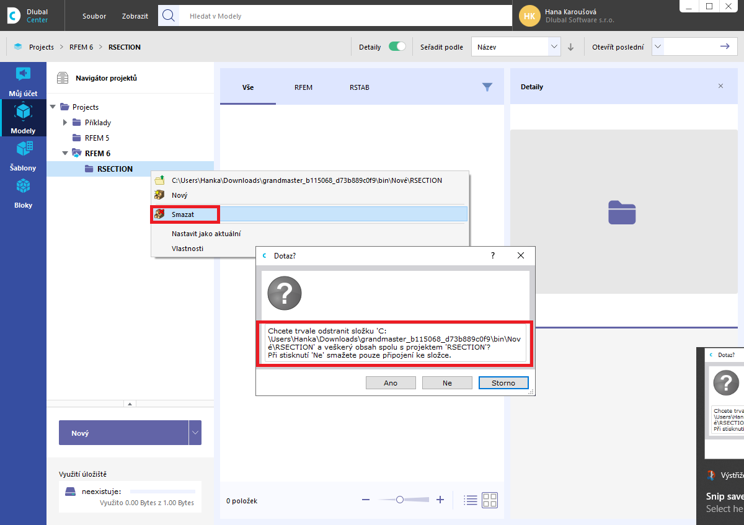
Task: Collapse the RFEM 6 tree node
Action: 65,153
